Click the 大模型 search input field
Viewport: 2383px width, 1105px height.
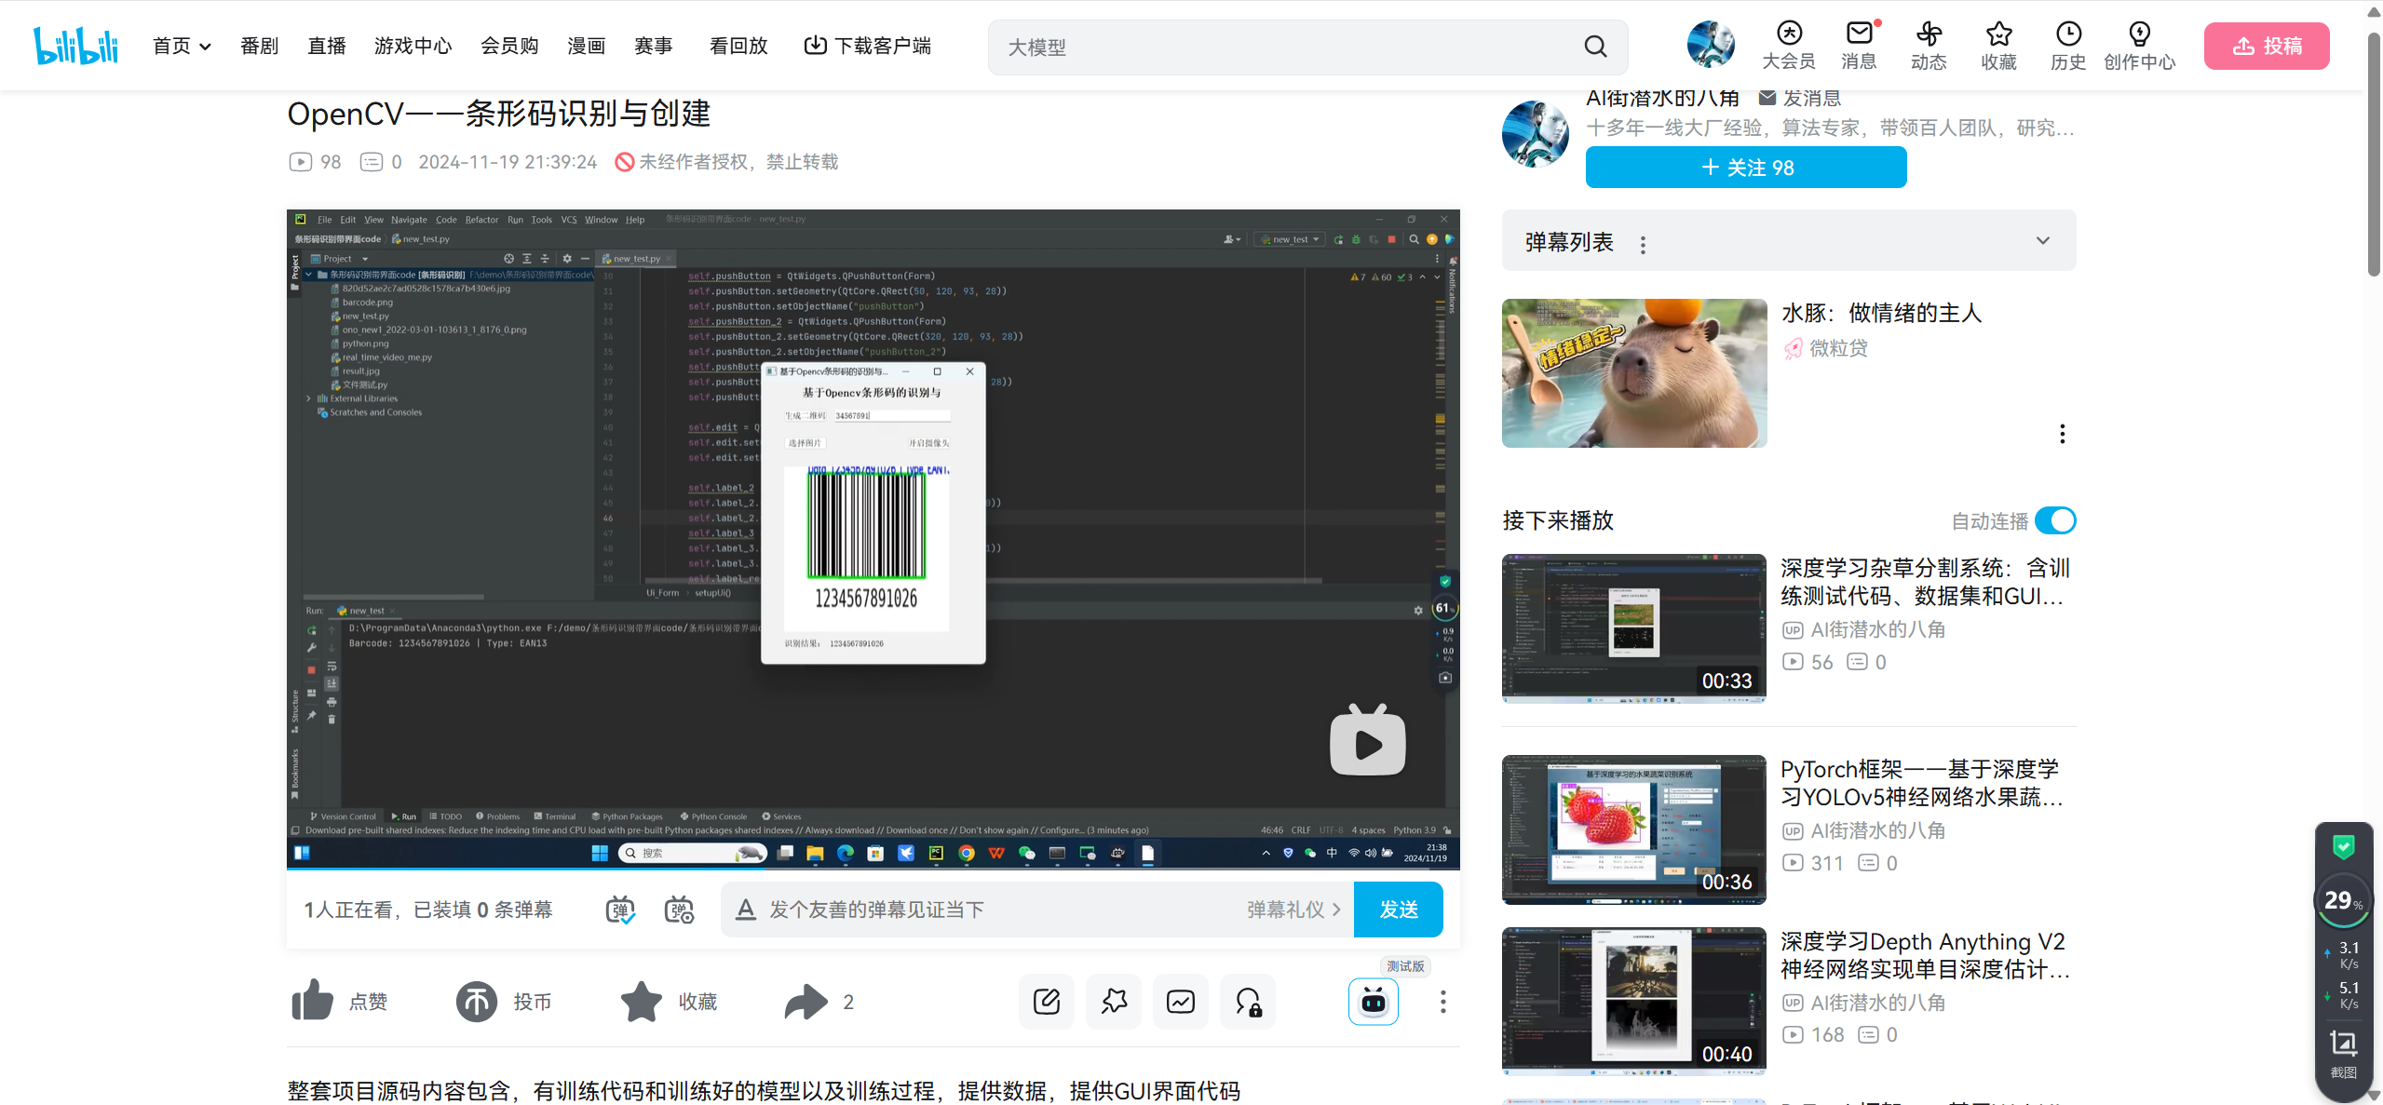click(x=1285, y=47)
